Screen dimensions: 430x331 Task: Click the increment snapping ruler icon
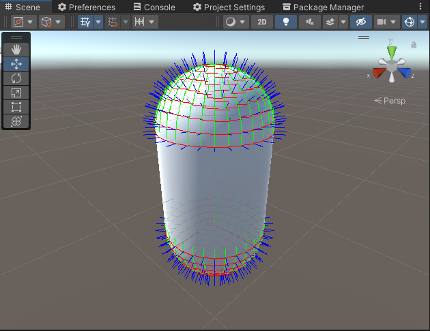(140, 22)
